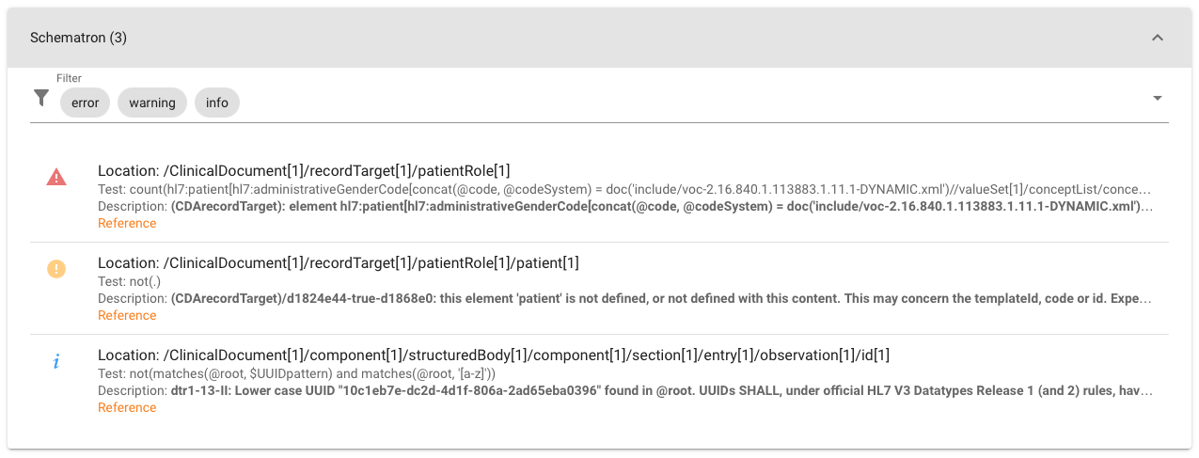The image size is (1199, 458).
Task: Click the red error triangle icon
Action: [56, 177]
